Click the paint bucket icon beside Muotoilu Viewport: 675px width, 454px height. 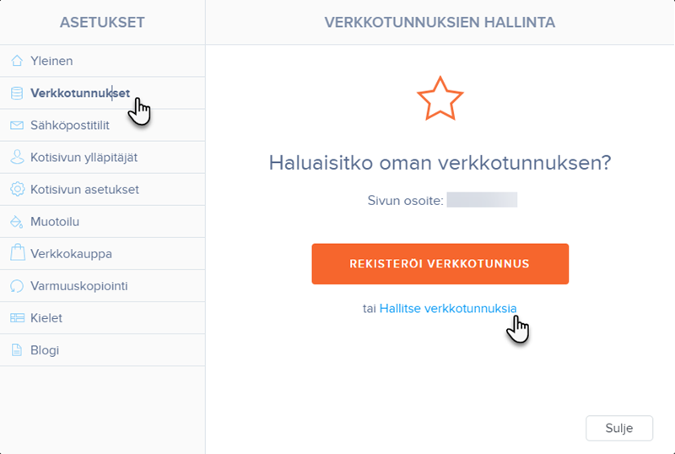coord(17,222)
